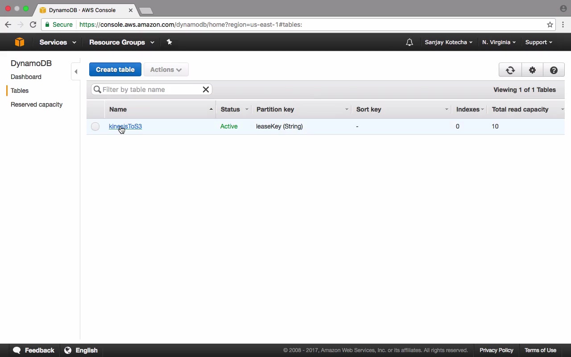
Task: Clear the table name filter
Action: 206,90
